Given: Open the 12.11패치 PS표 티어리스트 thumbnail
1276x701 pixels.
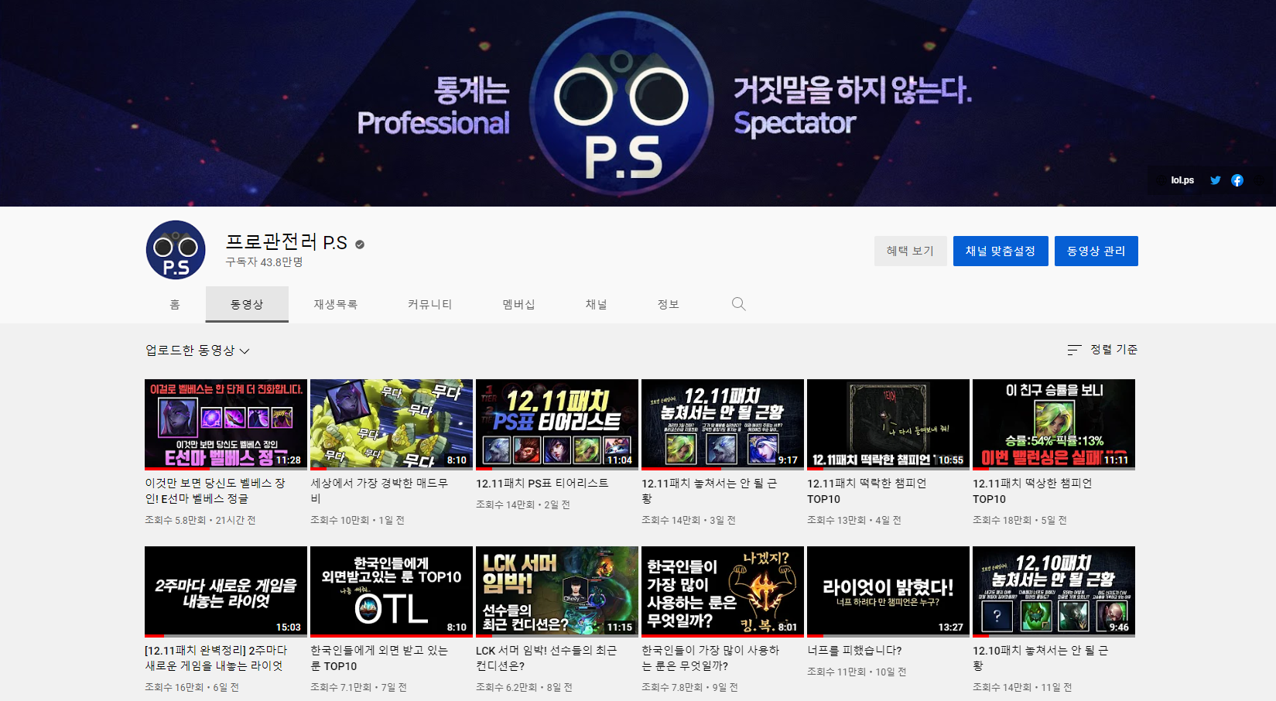Looking at the screenshot, I should coord(557,424).
